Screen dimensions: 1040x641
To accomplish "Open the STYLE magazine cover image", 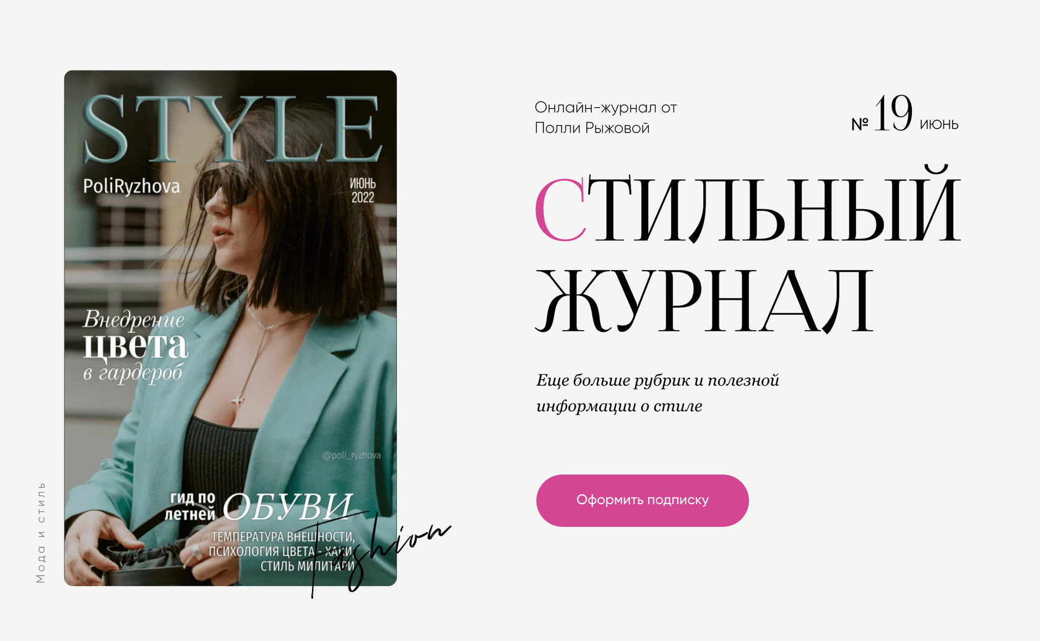I will pos(230,328).
